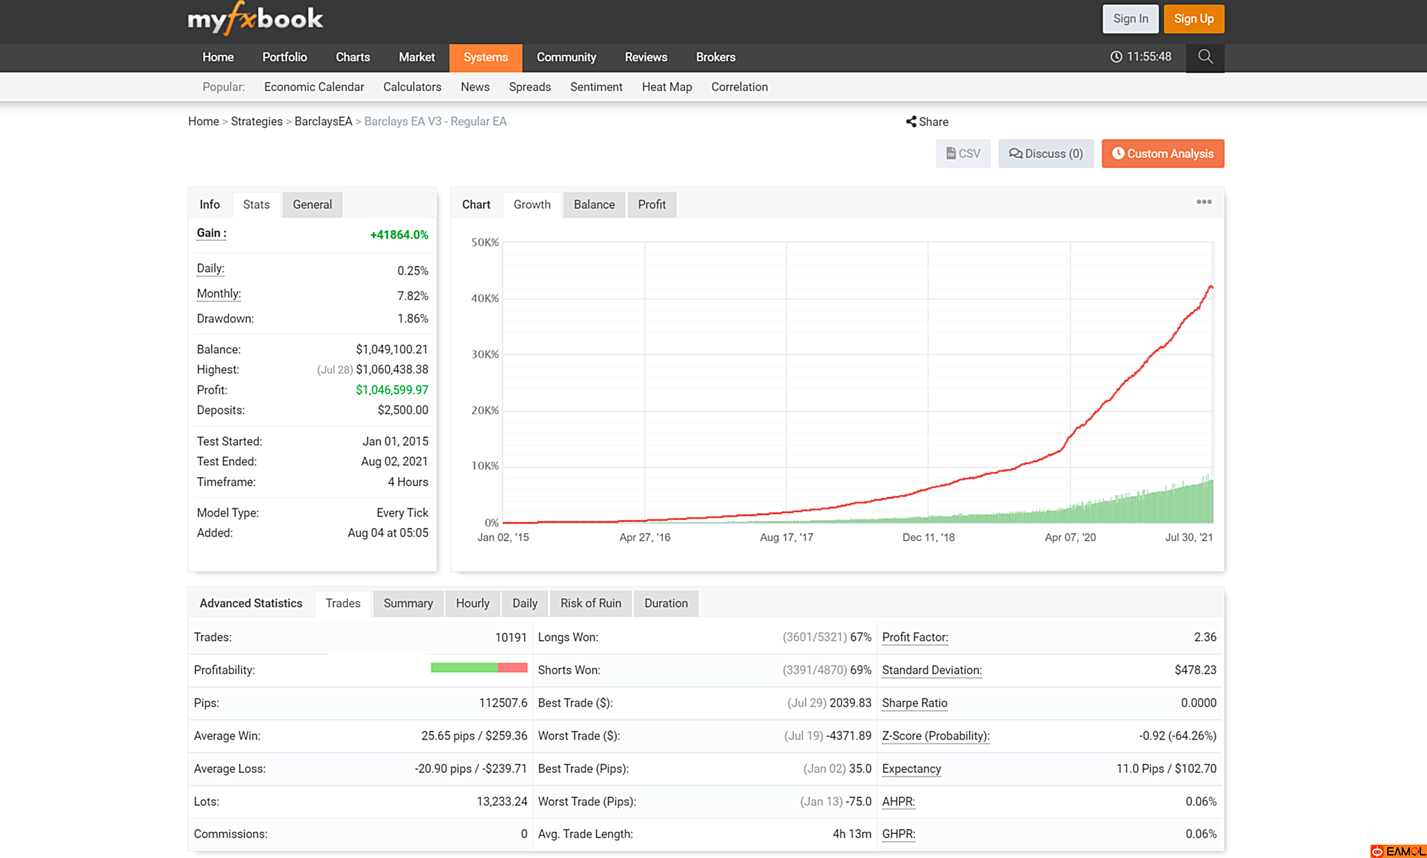Go to BarclaysEA breadcrumb link
Image resolution: width=1427 pixels, height=858 pixels.
[x=323, y=121]
